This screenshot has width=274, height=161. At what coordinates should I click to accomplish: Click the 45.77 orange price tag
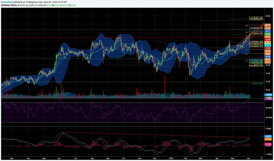click(268, 25)
